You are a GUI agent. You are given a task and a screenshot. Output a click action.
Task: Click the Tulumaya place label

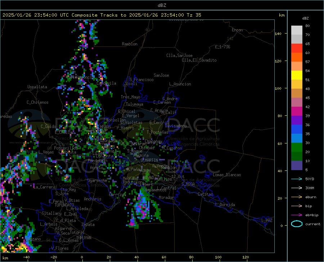click(x=135, y=104)
